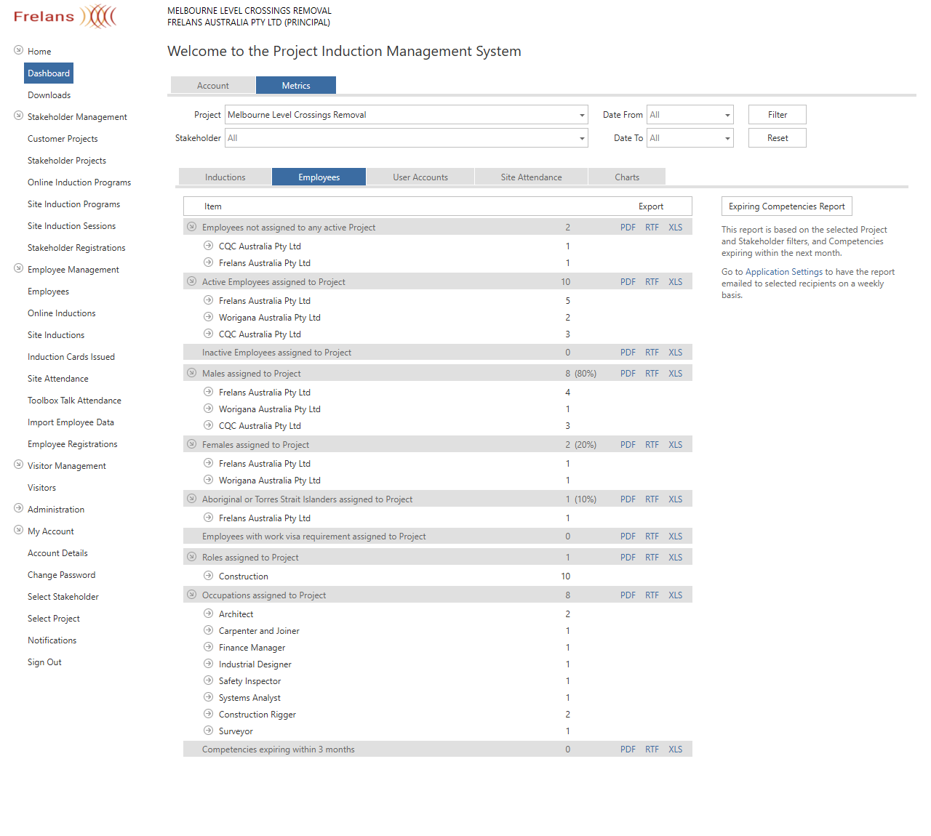Collapse Occupations assigned to Project group
The width and height of the screenshot is (931, 836).
[x=192, y=595]
